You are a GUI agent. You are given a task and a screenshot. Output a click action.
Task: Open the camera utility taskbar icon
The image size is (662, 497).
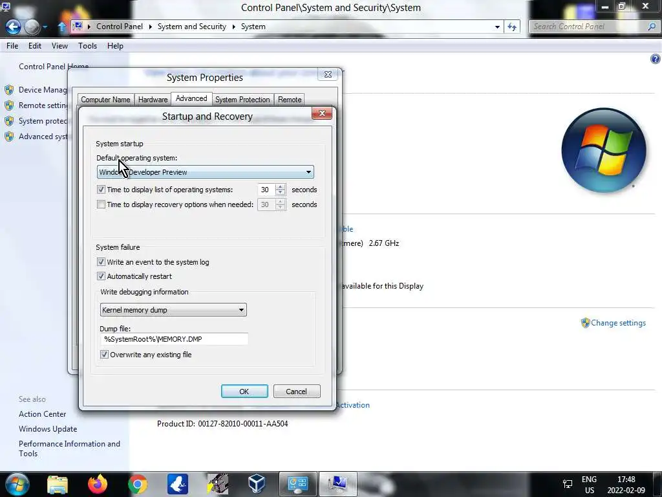(x=218, y=484)
